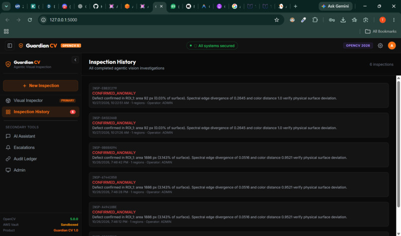
Task: Collapse the sidebar with the chevron arrow
Action: [75, 60]
